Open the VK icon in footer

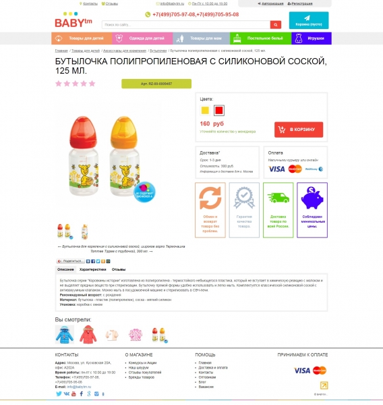click(67, 394)
